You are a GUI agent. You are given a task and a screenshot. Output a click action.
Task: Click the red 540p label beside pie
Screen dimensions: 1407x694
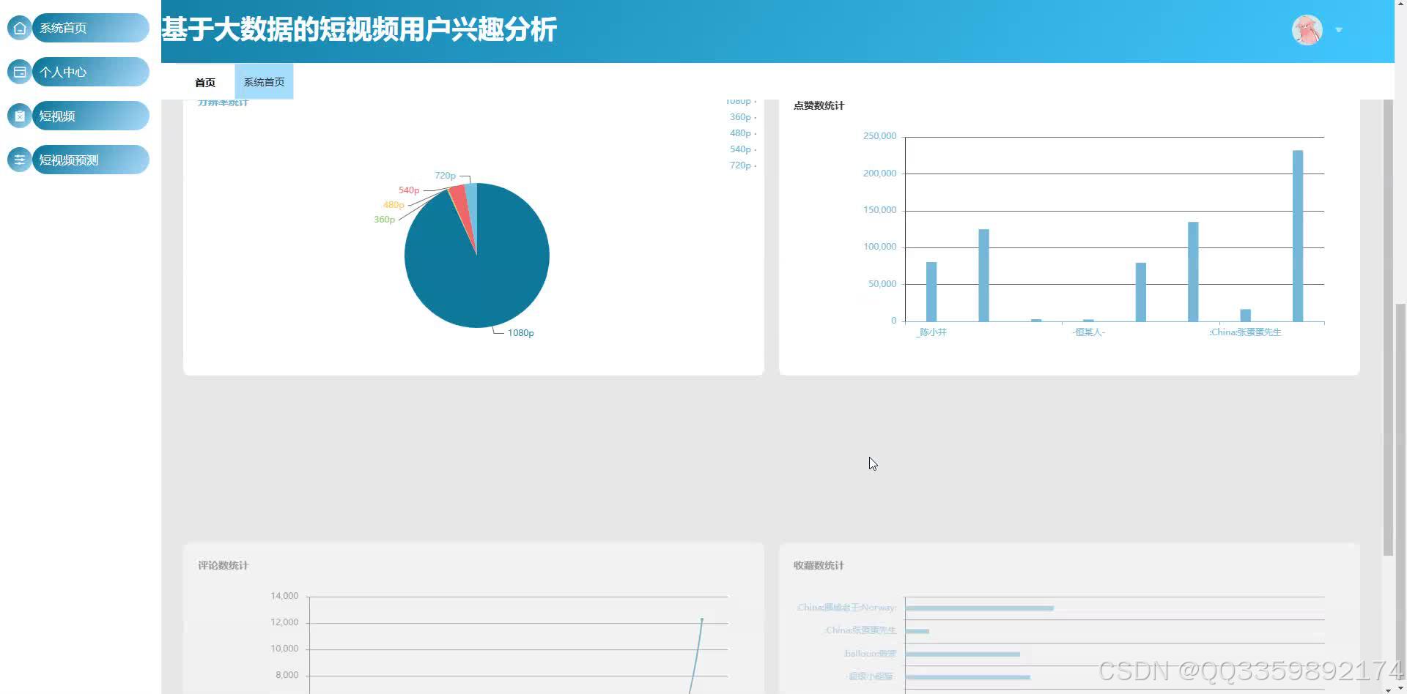(x=409, y=190)
